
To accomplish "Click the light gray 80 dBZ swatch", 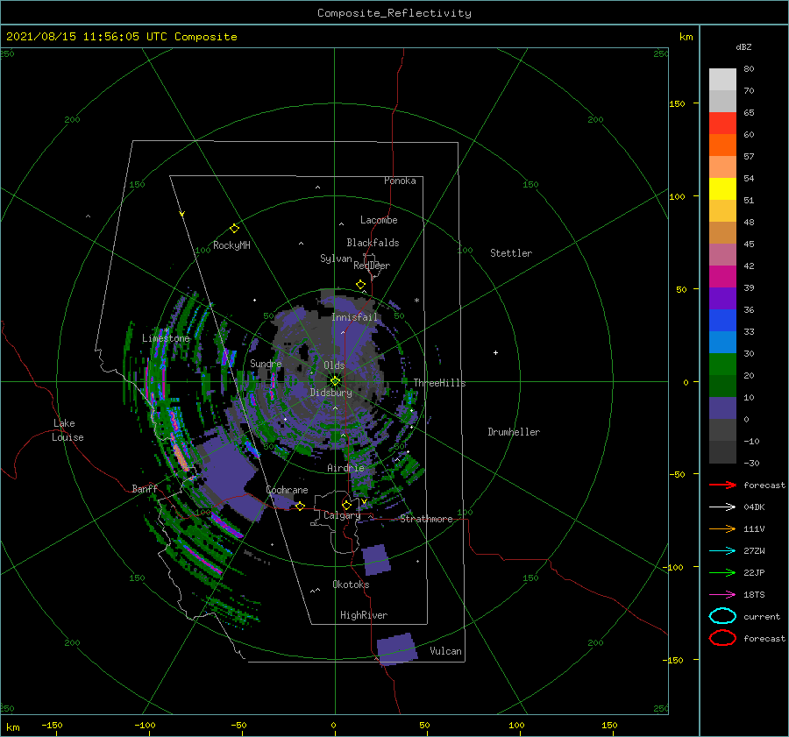I will click(x=722, y=80).
